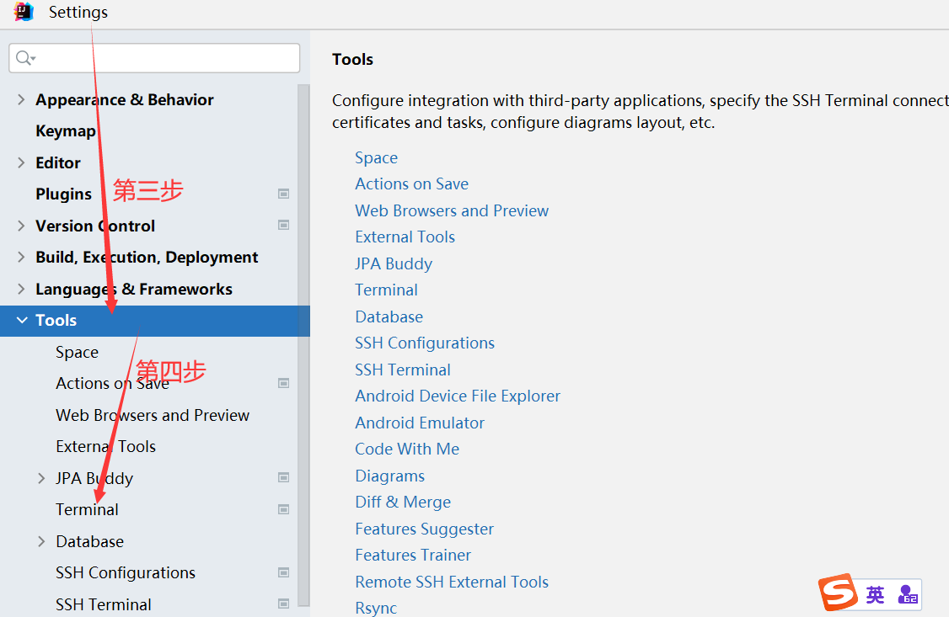This screenshot has height=617, width=949.
Task: Click the settings tree vertical scrollbar
Action: (303, 337)
